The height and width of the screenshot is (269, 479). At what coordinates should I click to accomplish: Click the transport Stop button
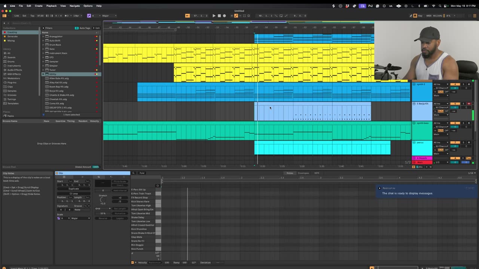[219, 16]
